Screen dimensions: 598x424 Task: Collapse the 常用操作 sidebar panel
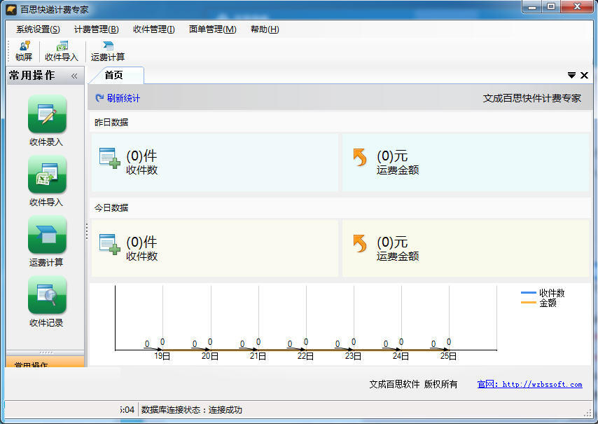pos(74,76)
